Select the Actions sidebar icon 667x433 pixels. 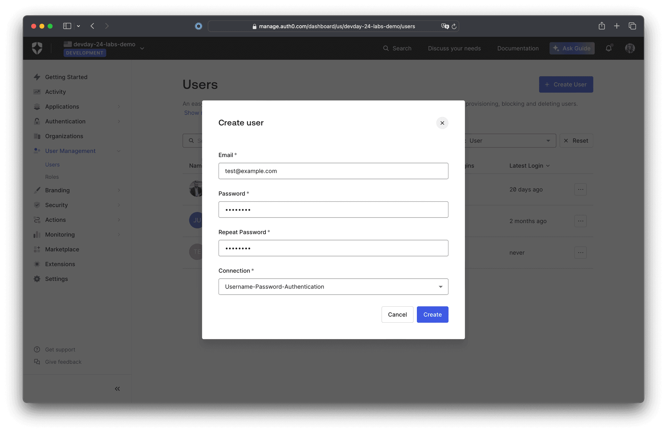37,220
